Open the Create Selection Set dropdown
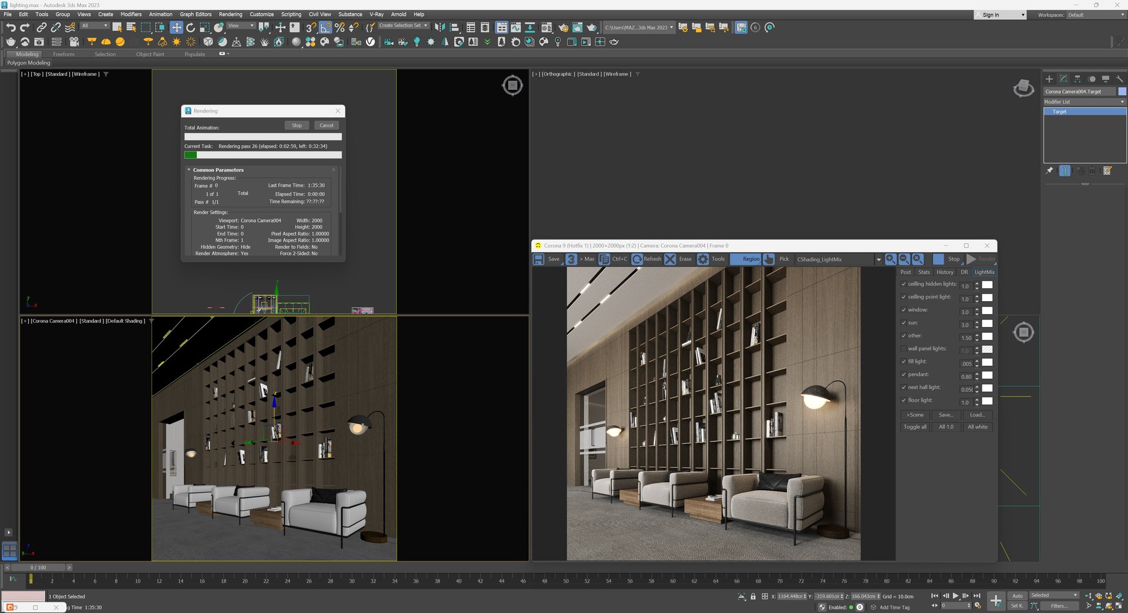Image resolution: width=1128 pixels, height=613 pixels. (403, 26)
